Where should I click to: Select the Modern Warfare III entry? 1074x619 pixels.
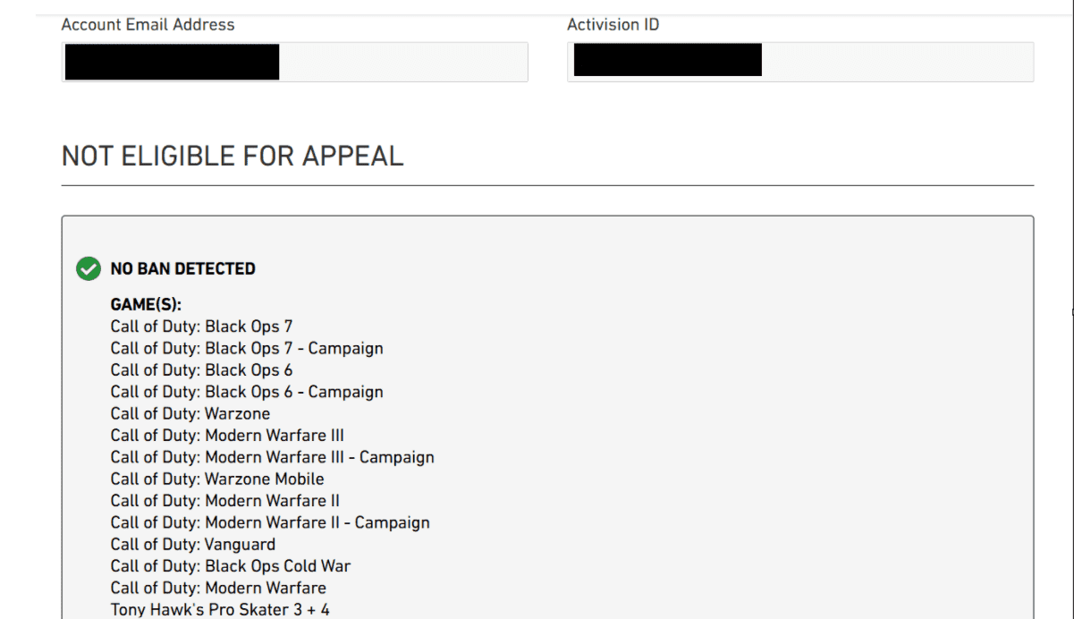(x=227, y=436)
